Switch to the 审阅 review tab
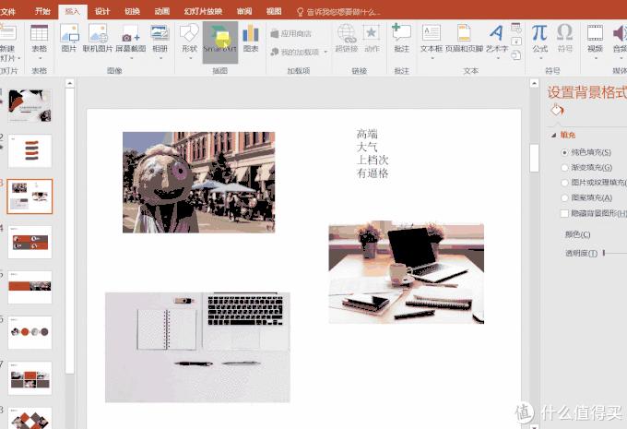Viewport: 627px width, 429px height. point(244,11)
